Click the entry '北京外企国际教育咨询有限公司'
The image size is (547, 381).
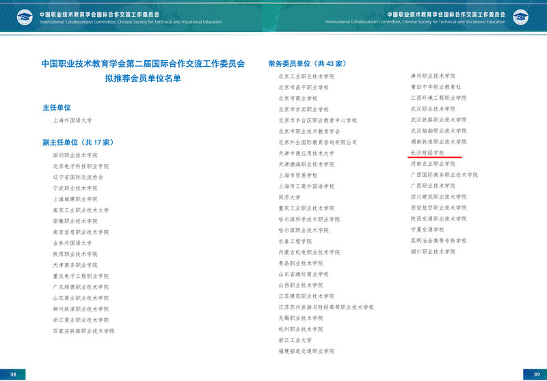click(x=317, y=142)
